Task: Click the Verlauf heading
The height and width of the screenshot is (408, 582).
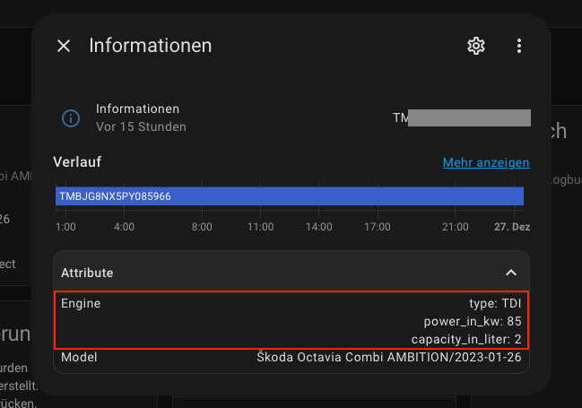Action: tap(77, 162)
